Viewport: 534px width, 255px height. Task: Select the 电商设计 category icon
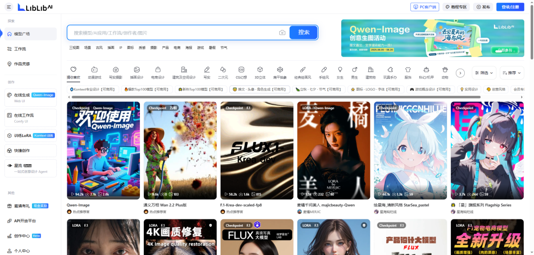click(158, 70)
